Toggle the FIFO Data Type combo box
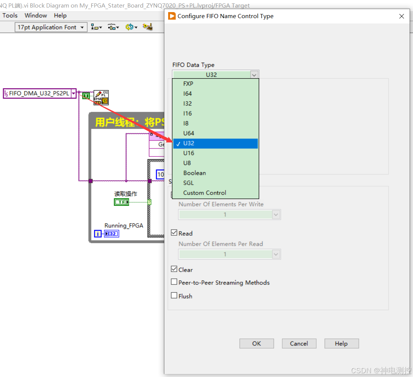 click(215, 74)
